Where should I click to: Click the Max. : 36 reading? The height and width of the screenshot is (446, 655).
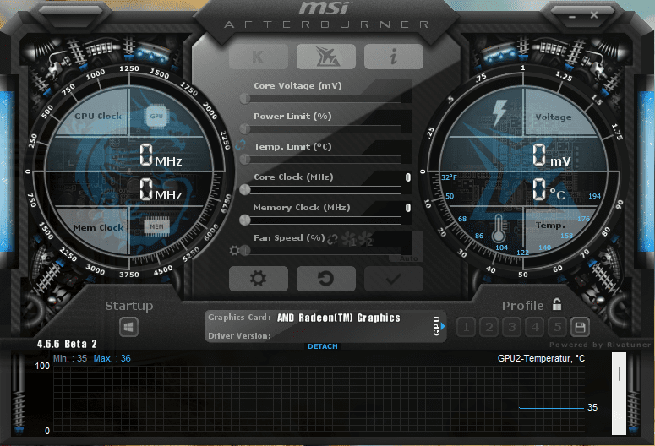(112, 358)
